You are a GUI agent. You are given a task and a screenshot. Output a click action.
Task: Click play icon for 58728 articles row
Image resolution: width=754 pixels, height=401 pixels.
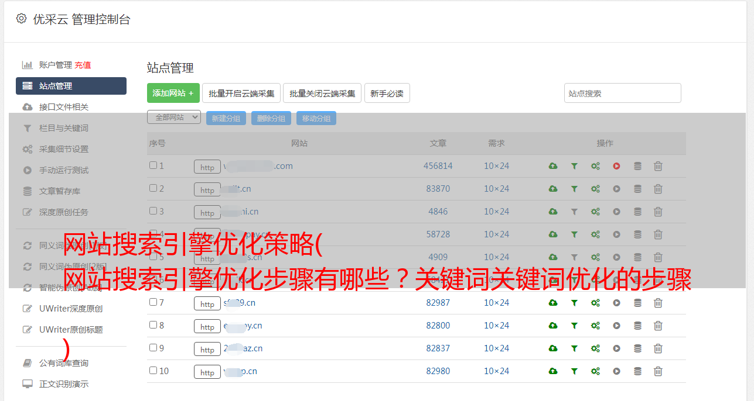(x=616, y=234)
